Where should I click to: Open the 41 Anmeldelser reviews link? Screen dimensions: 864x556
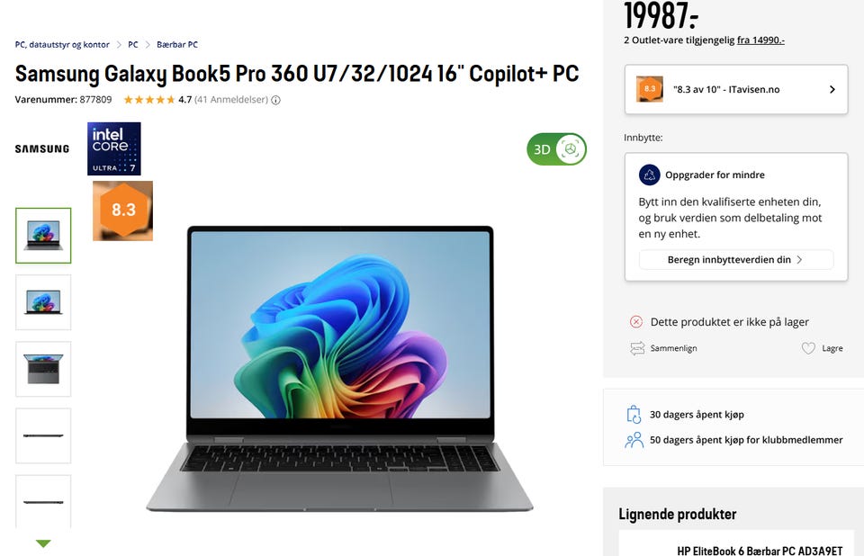click(x=231, y=100)
